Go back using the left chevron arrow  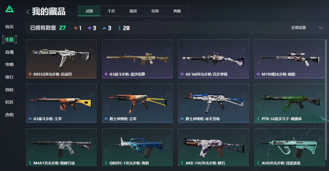click(28, 11)
